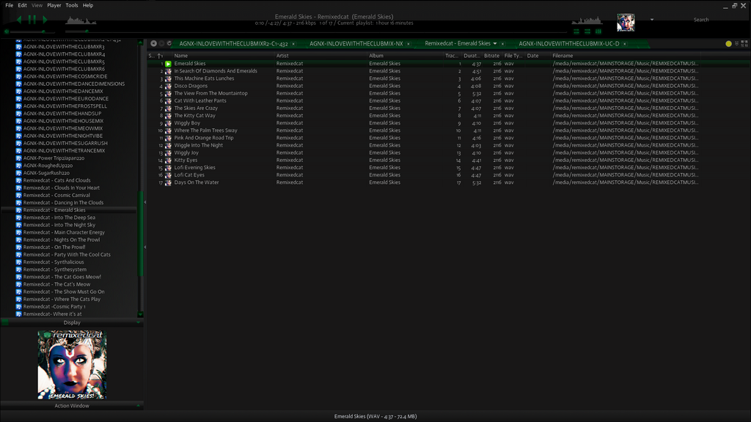Close the Remixedcat - Emerald Skies tab
Screen dimensions: 751x422
pyautogui.click(x=502, y=44)
